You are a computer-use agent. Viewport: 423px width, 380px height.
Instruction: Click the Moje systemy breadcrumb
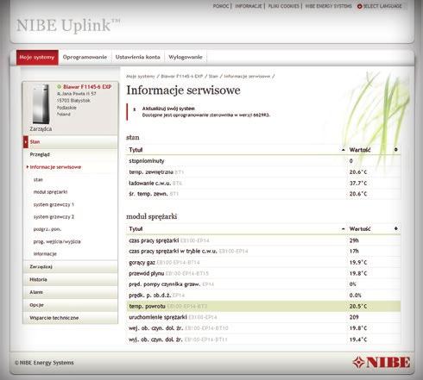(x=141, y=77)
